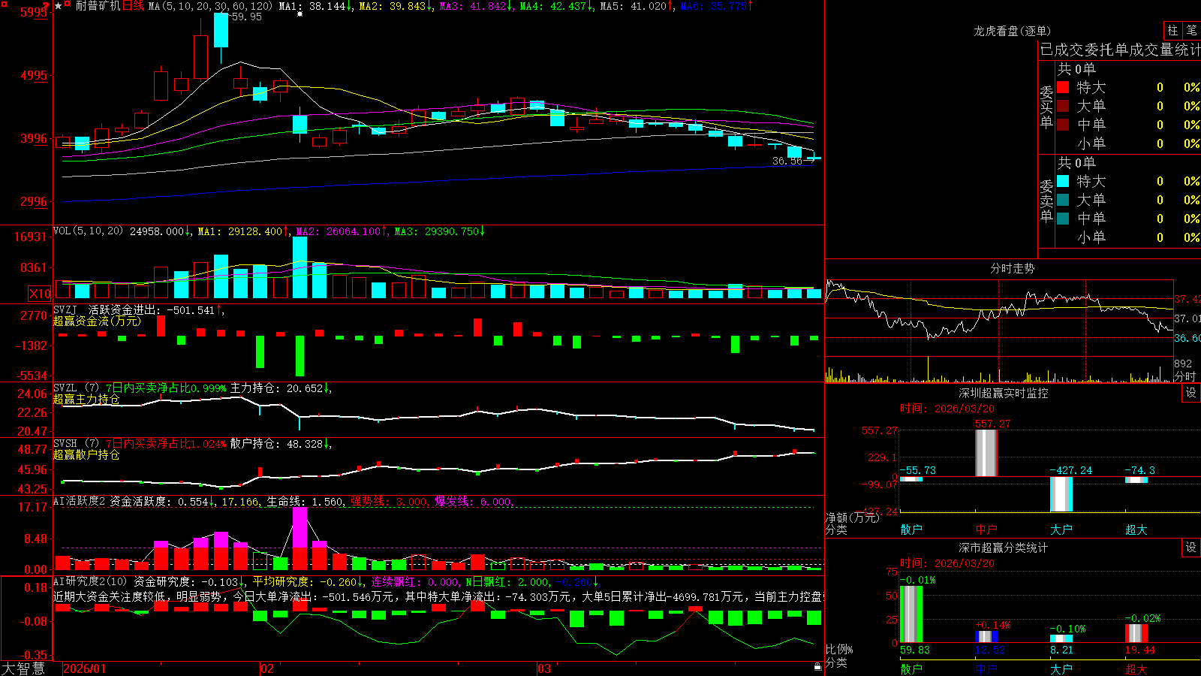
Task: Click the 36.56 low price label
Action: click(x=787, y=161)
